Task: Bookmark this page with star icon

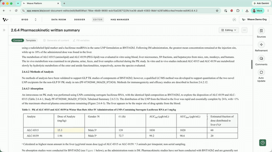Action: [x=217, y=11]
